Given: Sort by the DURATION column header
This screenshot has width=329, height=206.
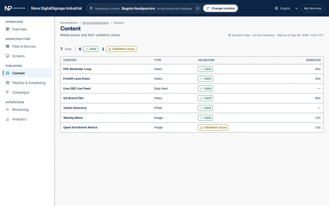Looking at the screenshot, I should [x=313, y=60].
